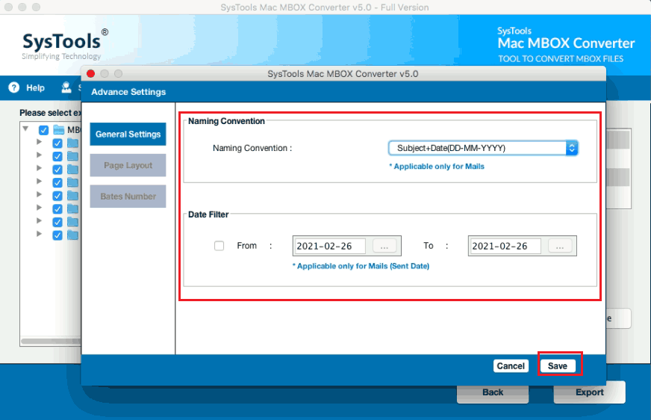
Task: Uncheck the third child folder checkbox in tree
Action: coord(57,170)
